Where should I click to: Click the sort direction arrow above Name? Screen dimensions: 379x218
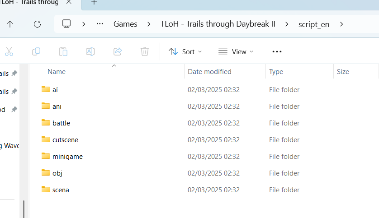[x=114, y=65]
